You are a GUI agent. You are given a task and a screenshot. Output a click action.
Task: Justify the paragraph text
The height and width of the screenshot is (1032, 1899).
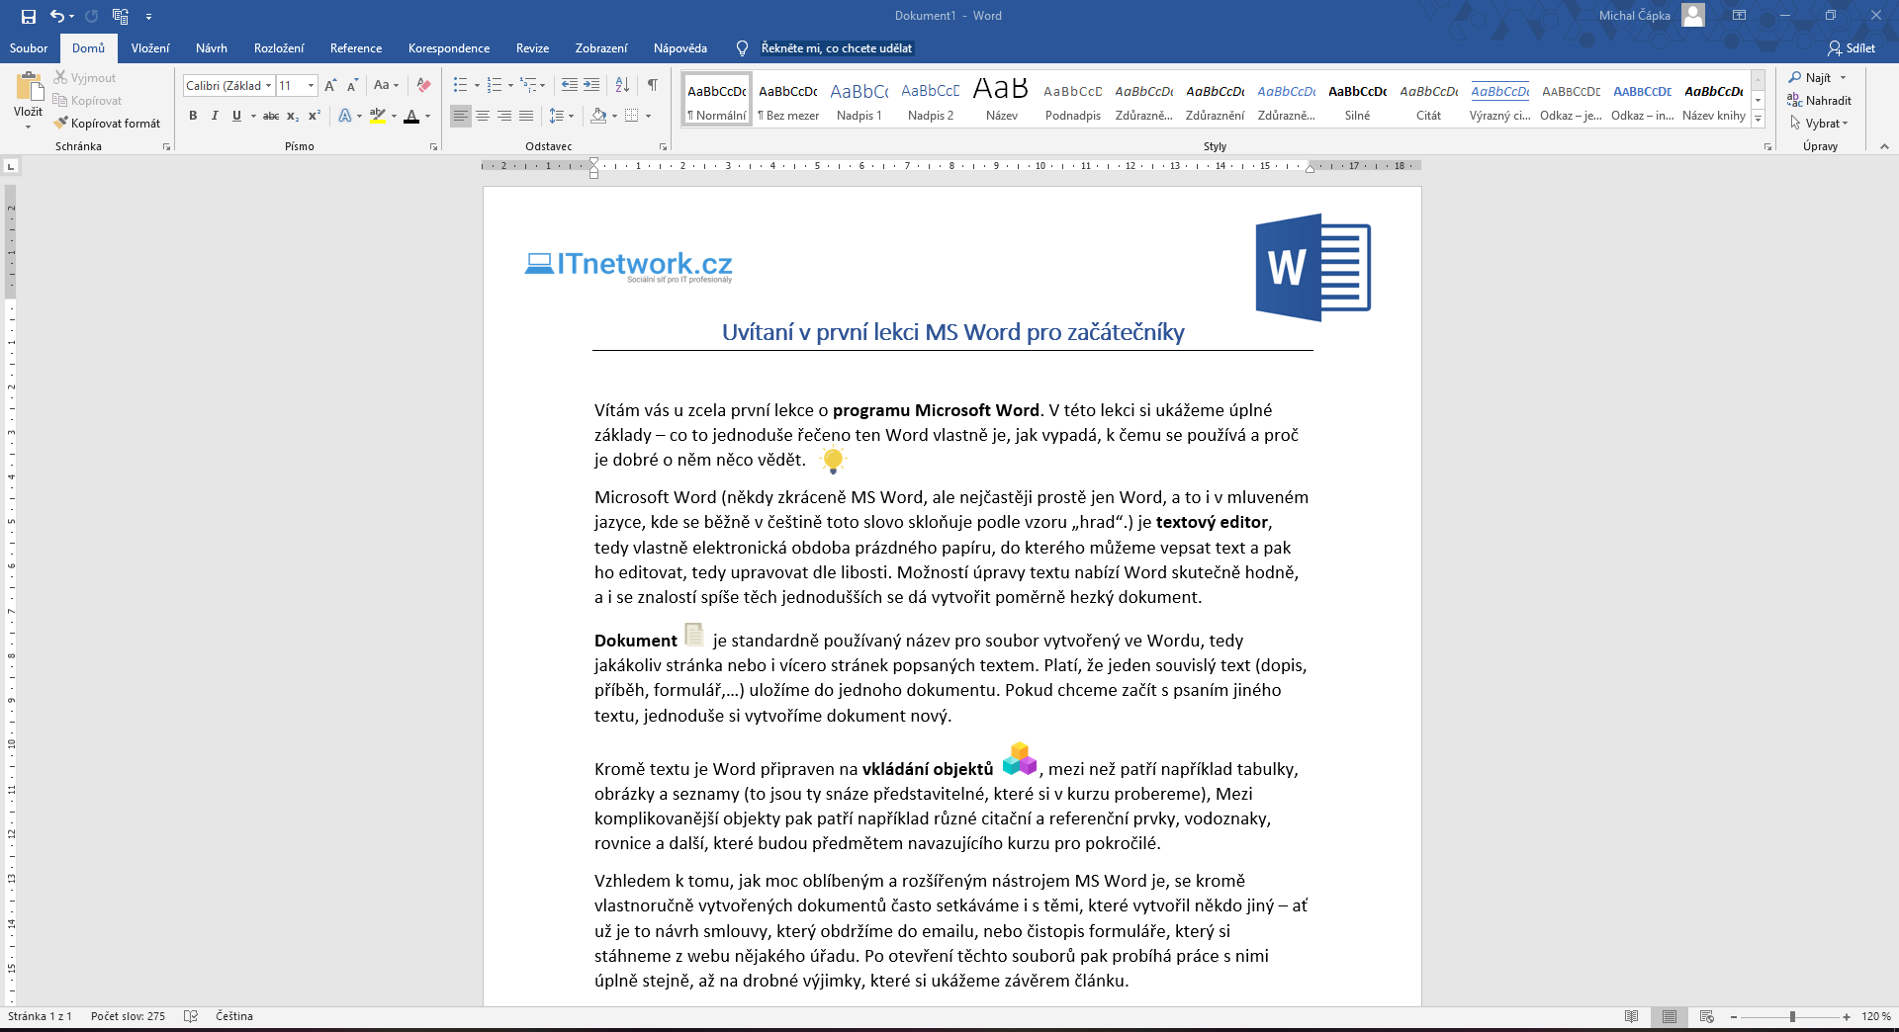525,116
